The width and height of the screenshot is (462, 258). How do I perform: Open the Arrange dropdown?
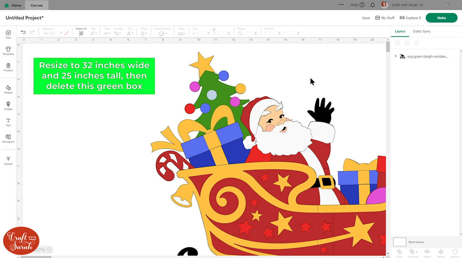(118, 33)
